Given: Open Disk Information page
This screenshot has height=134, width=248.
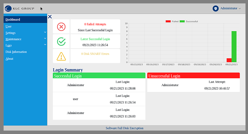Looking at the screenshot, I should 16,52.
